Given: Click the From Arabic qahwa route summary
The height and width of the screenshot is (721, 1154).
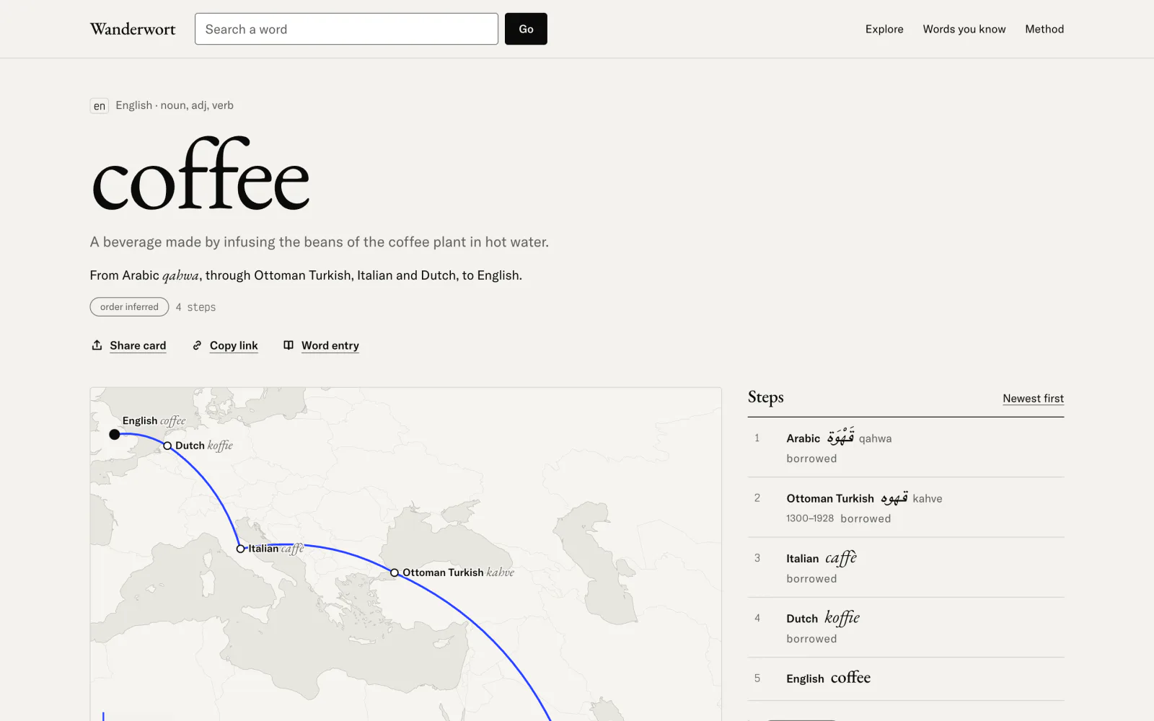Looking at the screenshot, I should click(x=306, y=275).
